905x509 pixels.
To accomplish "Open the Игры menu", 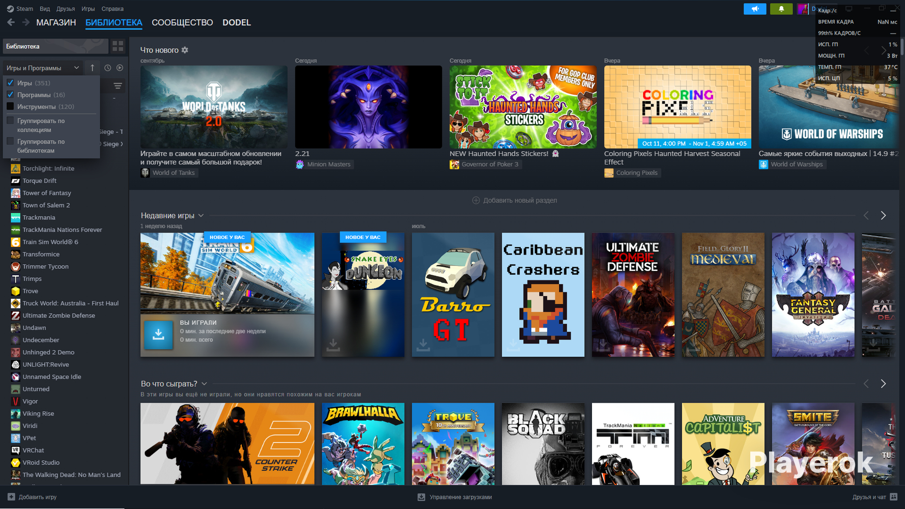I will (x=88, y=9).
